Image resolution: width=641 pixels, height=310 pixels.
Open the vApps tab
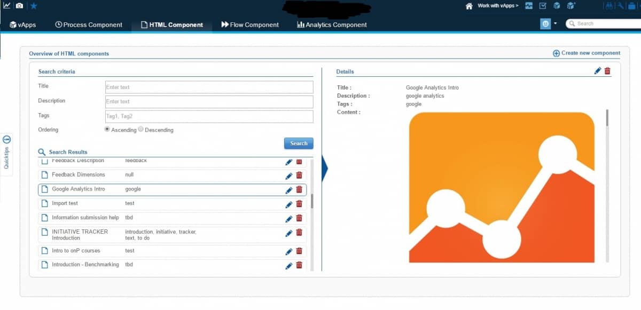point(23,25)
